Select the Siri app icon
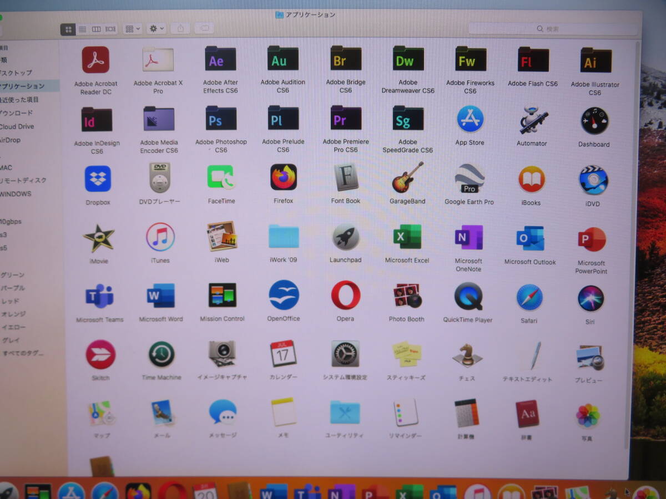 (x=591, y=299)
